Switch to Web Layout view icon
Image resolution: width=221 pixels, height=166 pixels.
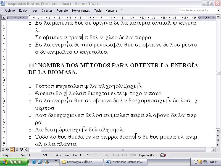tap(7, 149)
